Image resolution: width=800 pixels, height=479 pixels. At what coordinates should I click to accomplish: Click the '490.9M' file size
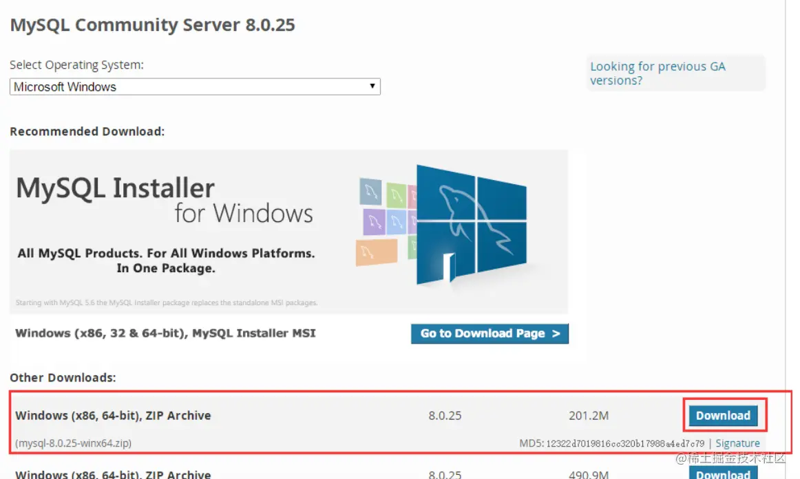pyautogui.click(x=589, y=474)
